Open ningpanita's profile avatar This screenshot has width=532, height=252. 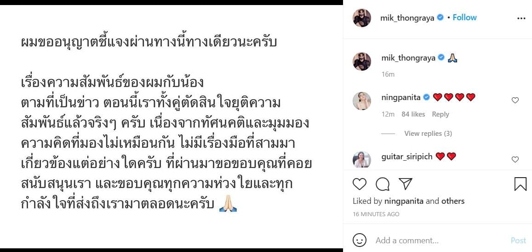click(x=362, y=101)
